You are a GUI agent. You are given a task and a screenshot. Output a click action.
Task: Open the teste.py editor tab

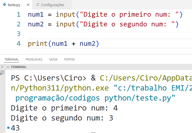pos(14,5)
